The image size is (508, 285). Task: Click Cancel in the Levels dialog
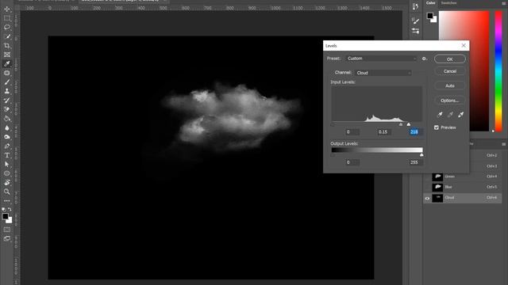click(x=450, y=71)
